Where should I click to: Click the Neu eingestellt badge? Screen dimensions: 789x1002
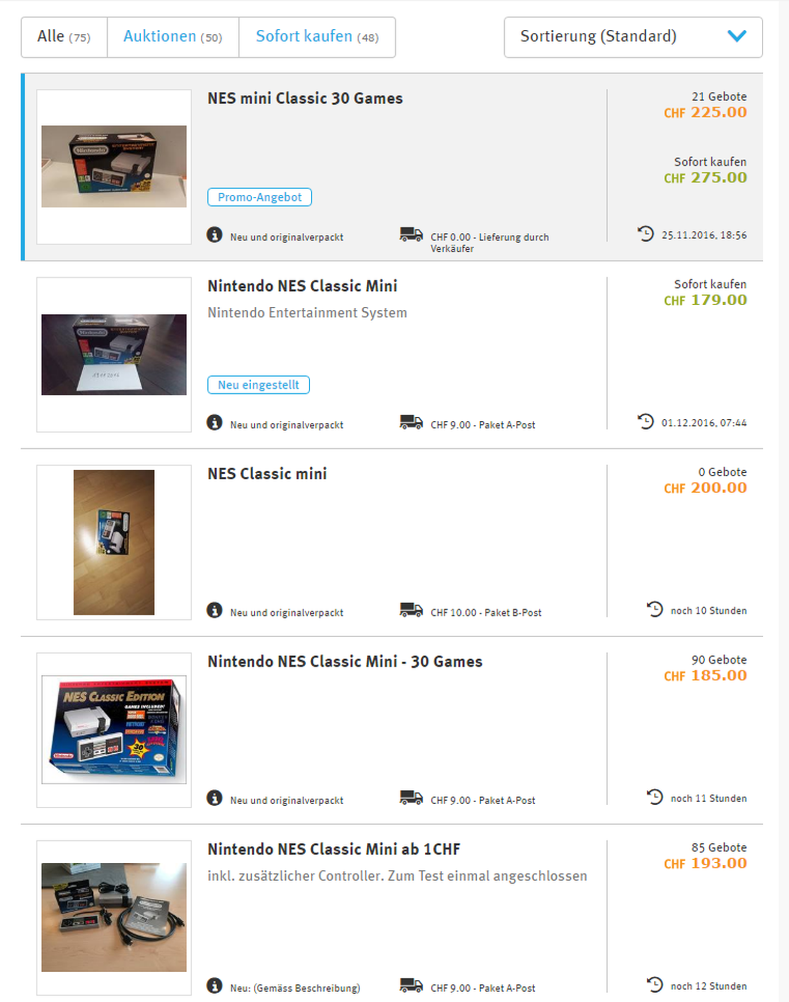pos(258,384)
